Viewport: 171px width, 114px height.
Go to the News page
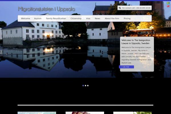point(97,19)
